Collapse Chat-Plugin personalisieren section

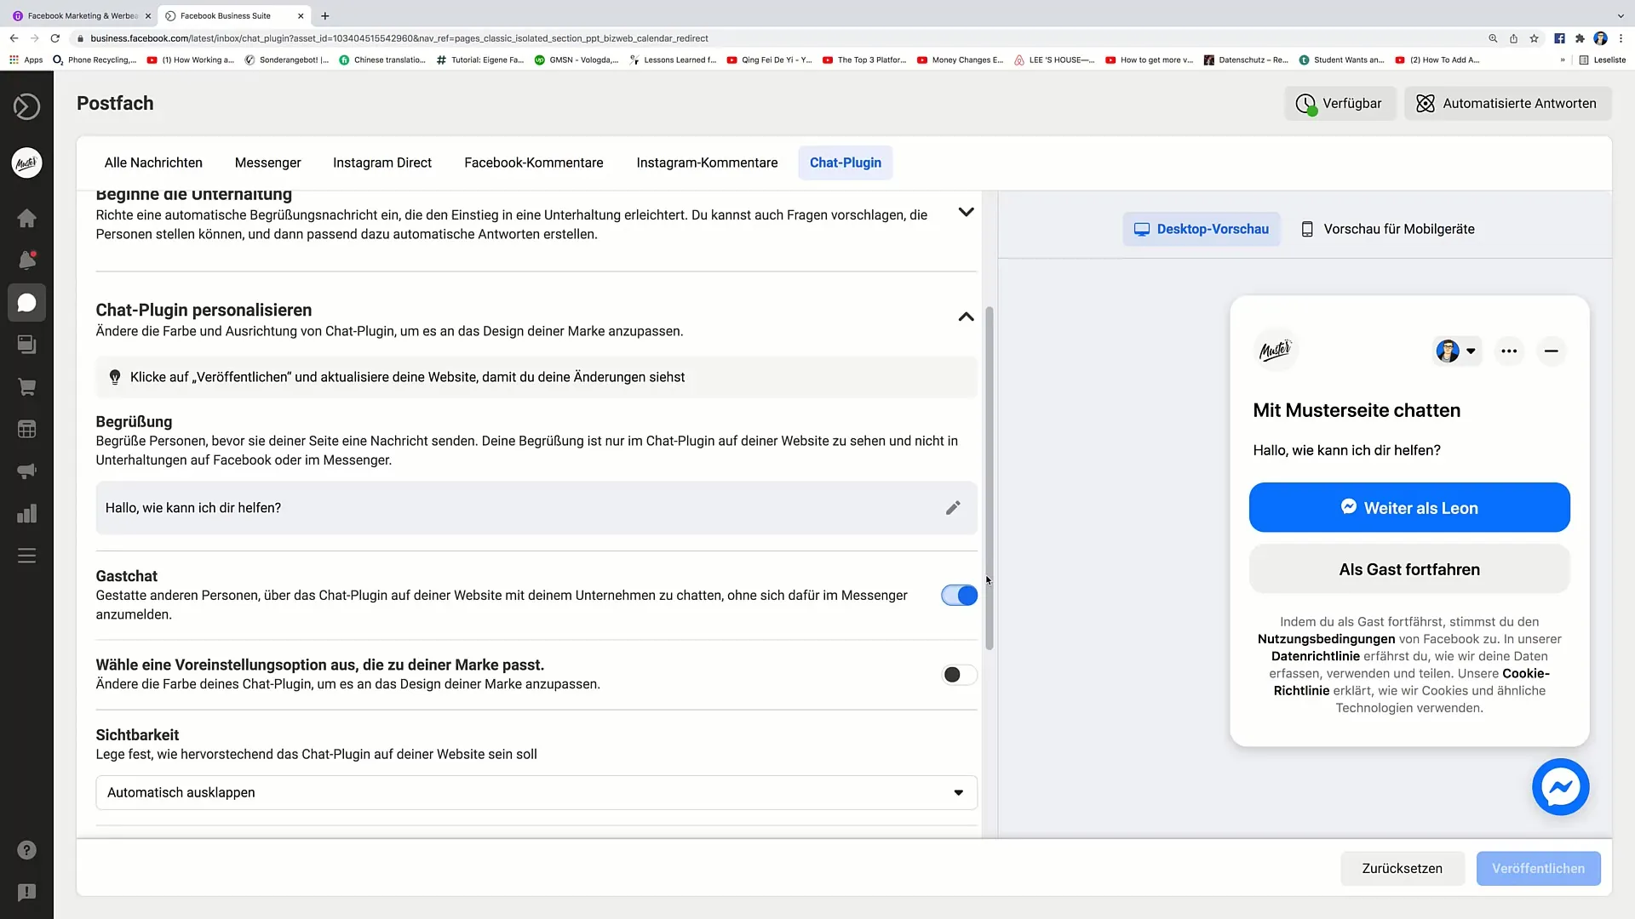pos(966,317)
